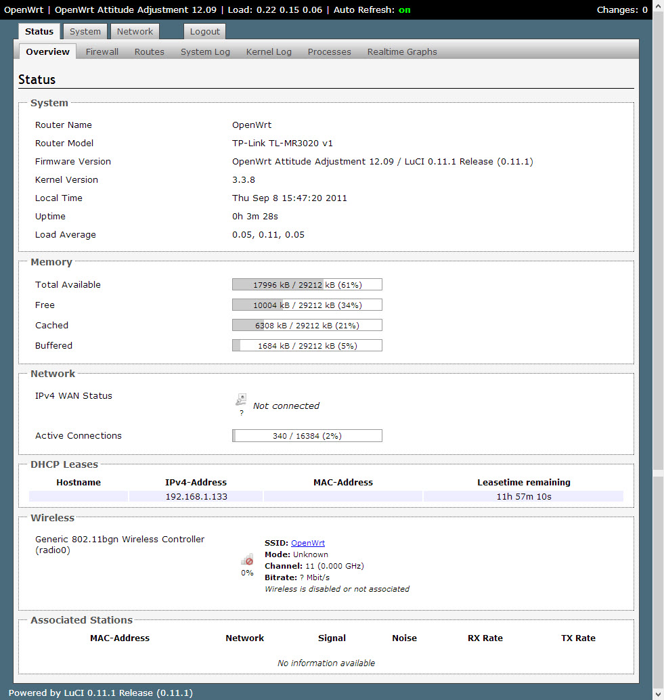Open the Network main tab
The width and height of the screenshot is (664, 700).
pyautogui.click(x=135, y=31)
